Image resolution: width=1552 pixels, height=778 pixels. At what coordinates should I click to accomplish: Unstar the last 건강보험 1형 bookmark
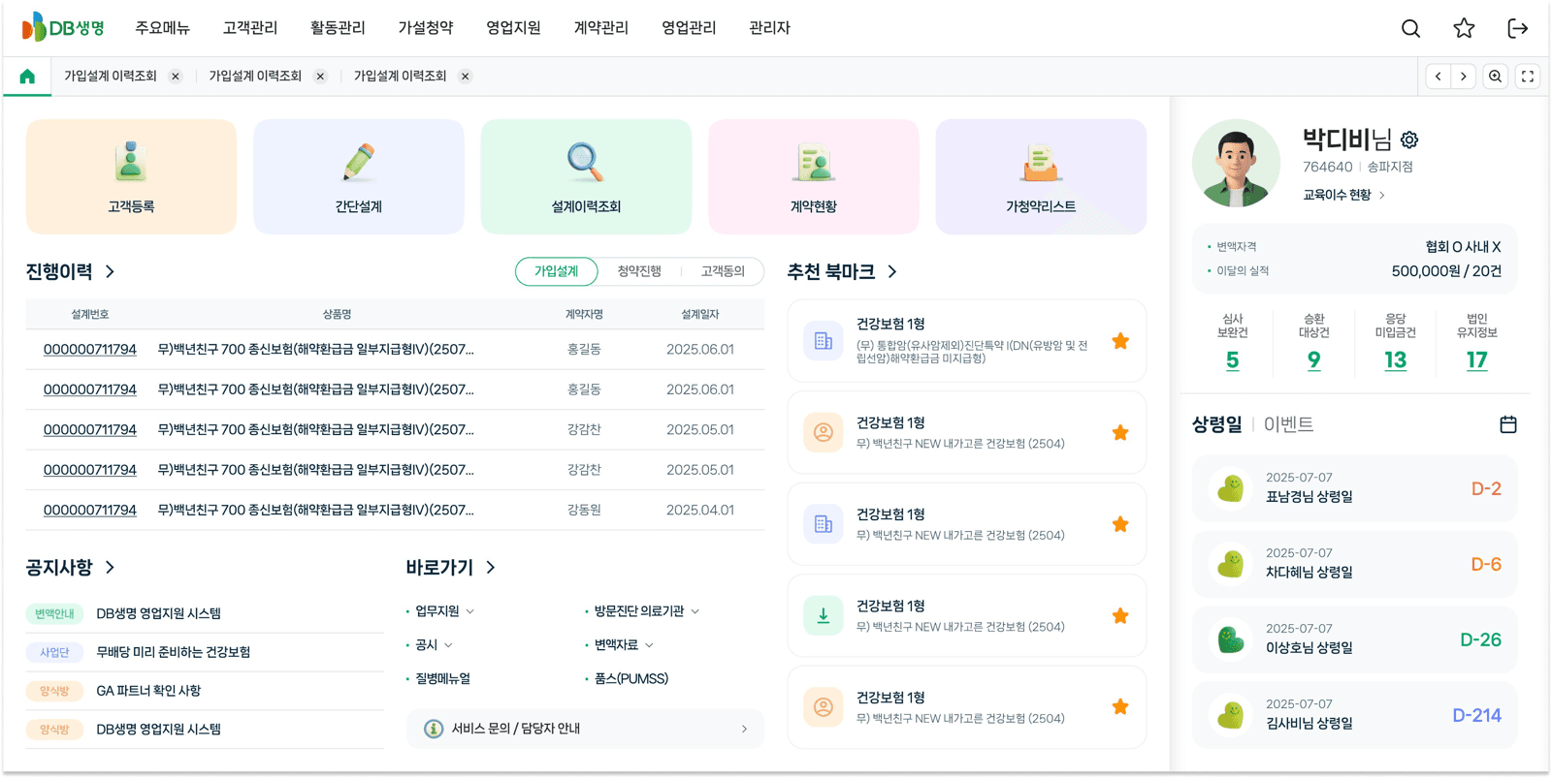(1120, 707)
